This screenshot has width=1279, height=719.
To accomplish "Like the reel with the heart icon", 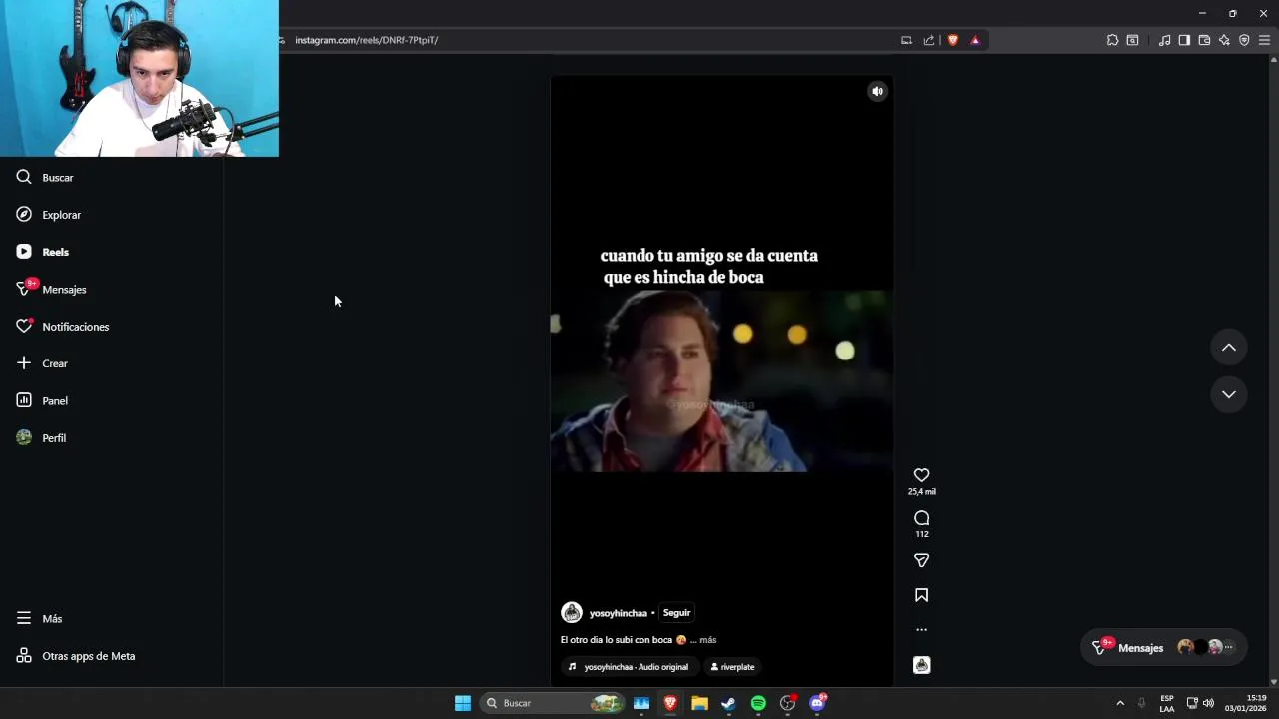I will click(921, 475).
